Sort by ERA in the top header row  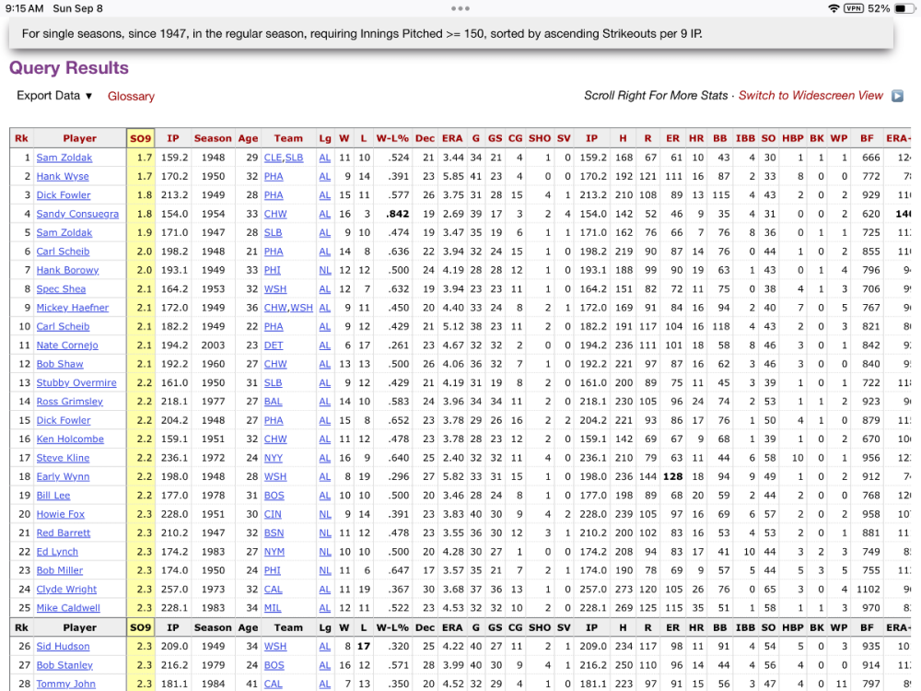452,138
